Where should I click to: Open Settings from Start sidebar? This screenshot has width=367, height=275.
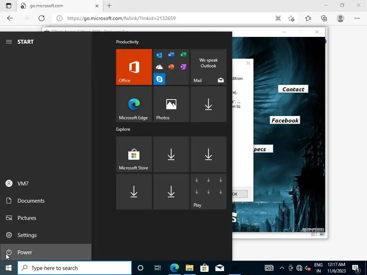46,235
